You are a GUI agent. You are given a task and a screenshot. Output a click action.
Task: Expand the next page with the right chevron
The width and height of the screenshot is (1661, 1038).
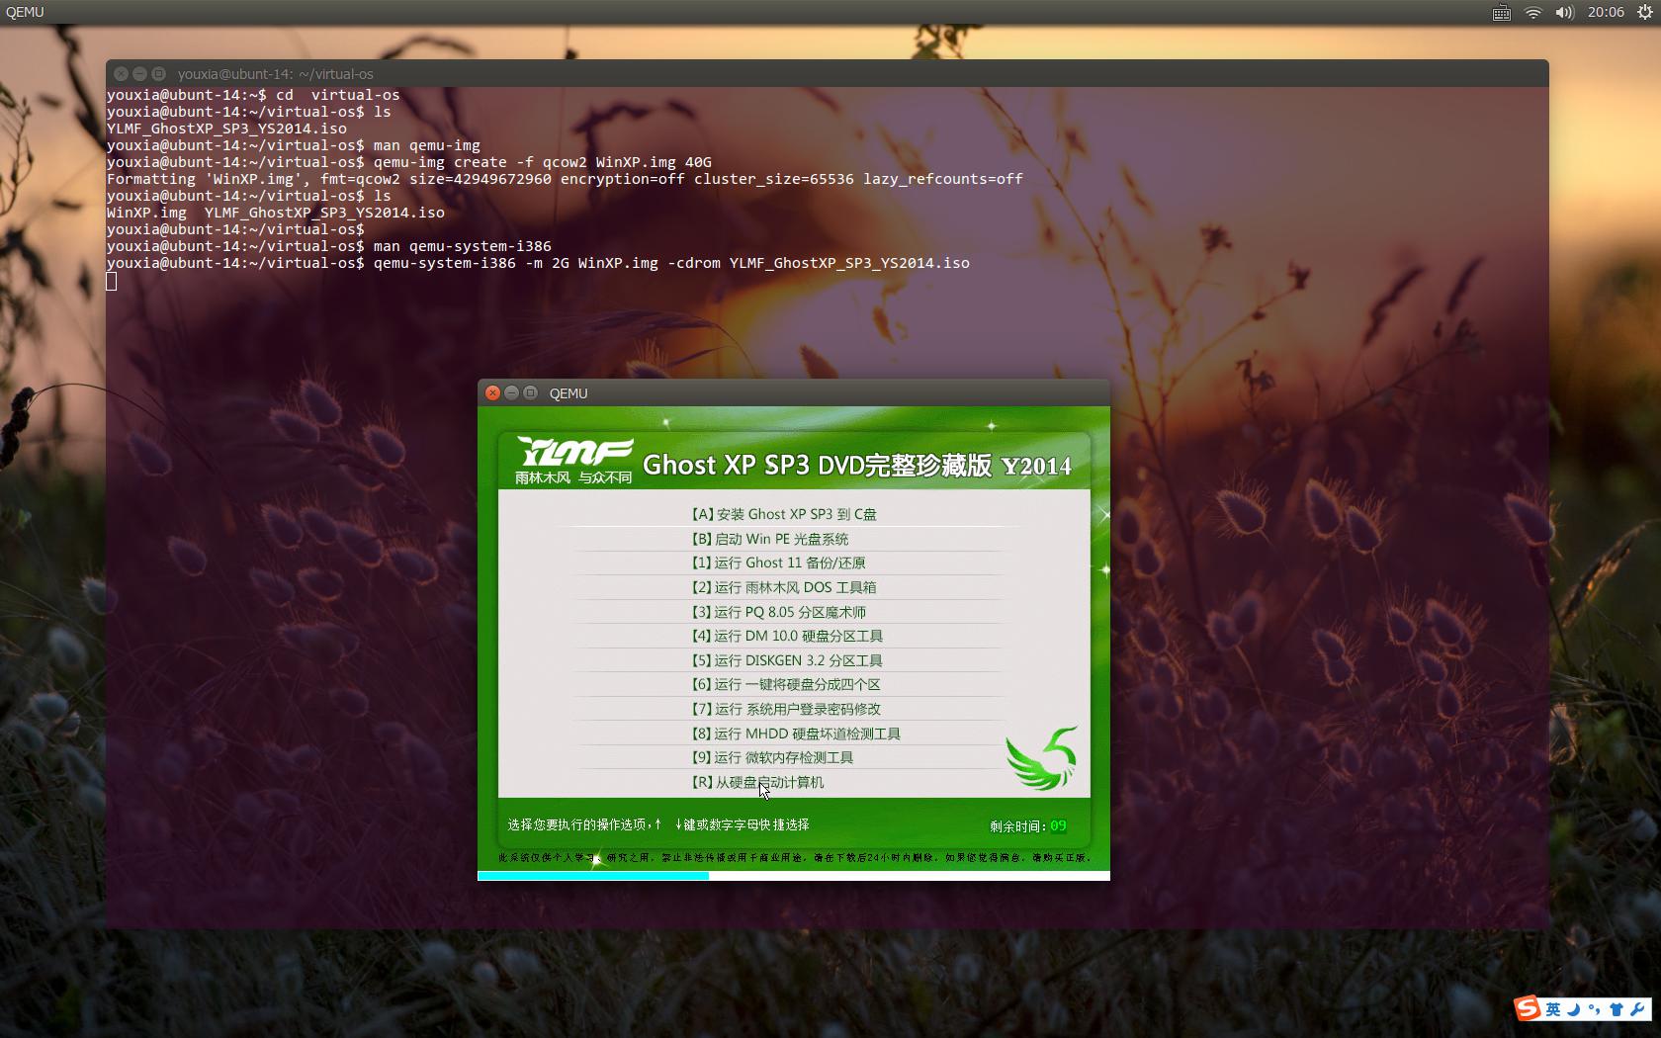(x=1104, y=515)
